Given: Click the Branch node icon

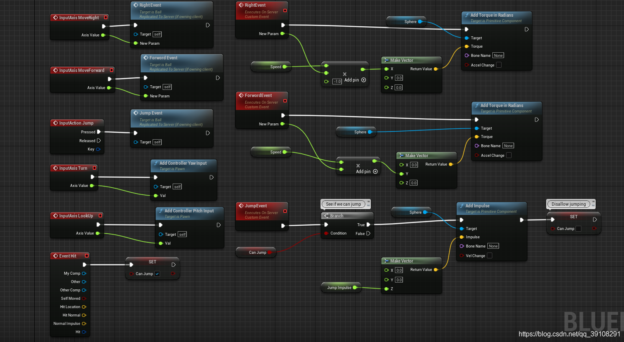Looking at the screenshot, I should pos(326,216).
